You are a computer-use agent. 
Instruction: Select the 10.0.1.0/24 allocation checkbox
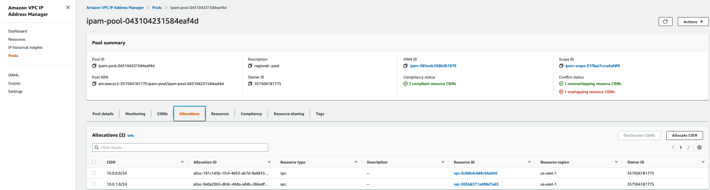(x=94, y=184)
